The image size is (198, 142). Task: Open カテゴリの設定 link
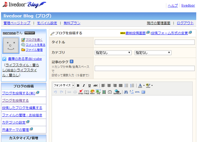tap(14, 123)
